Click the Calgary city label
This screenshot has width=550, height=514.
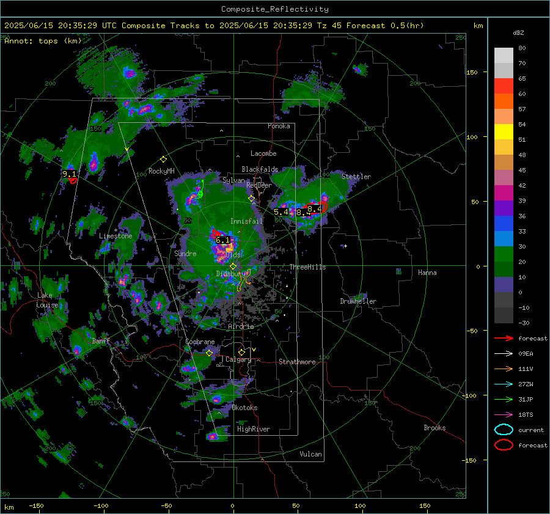coord(238,359)
